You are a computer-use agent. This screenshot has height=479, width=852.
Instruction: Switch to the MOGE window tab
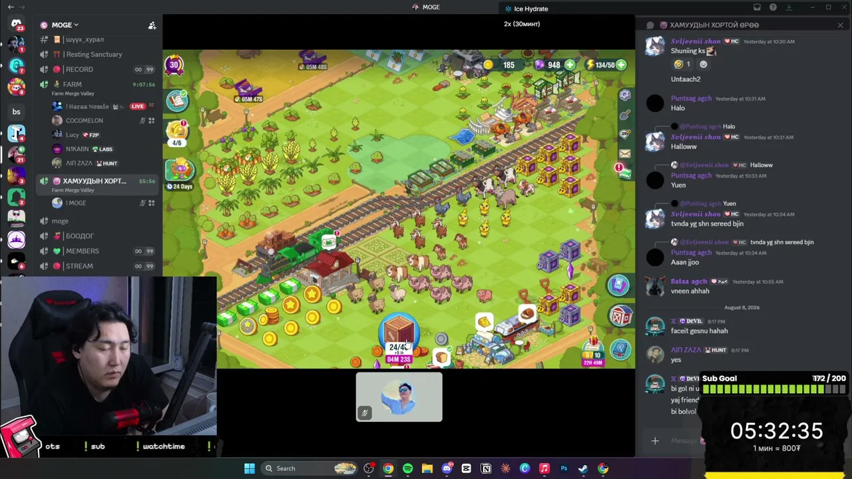[x=426, y=7]
